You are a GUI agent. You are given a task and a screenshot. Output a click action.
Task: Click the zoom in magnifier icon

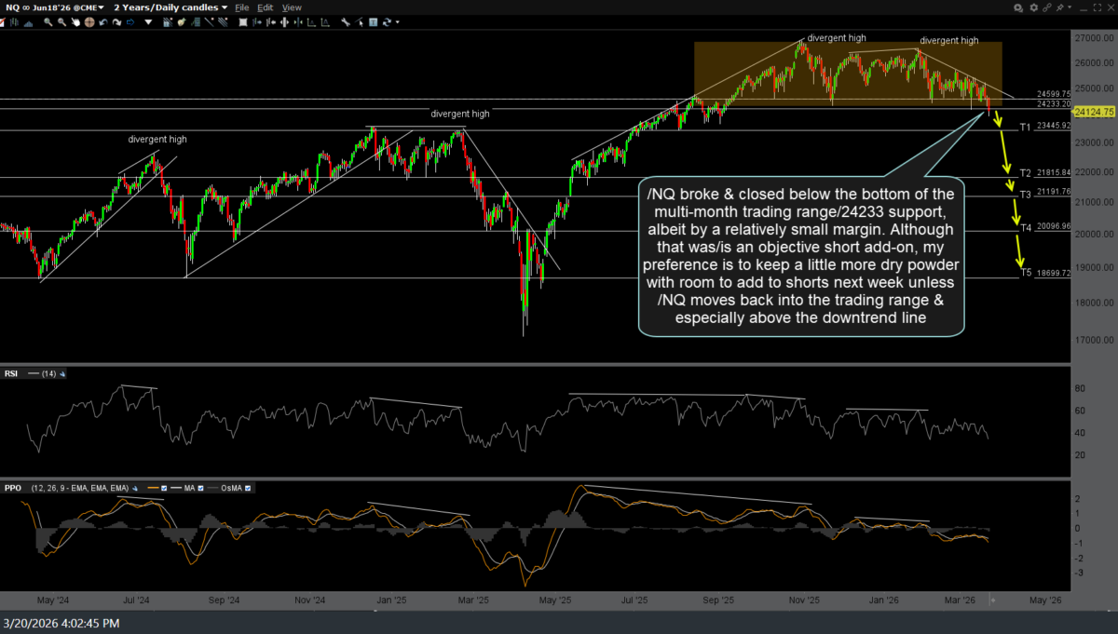click(48, 21)
